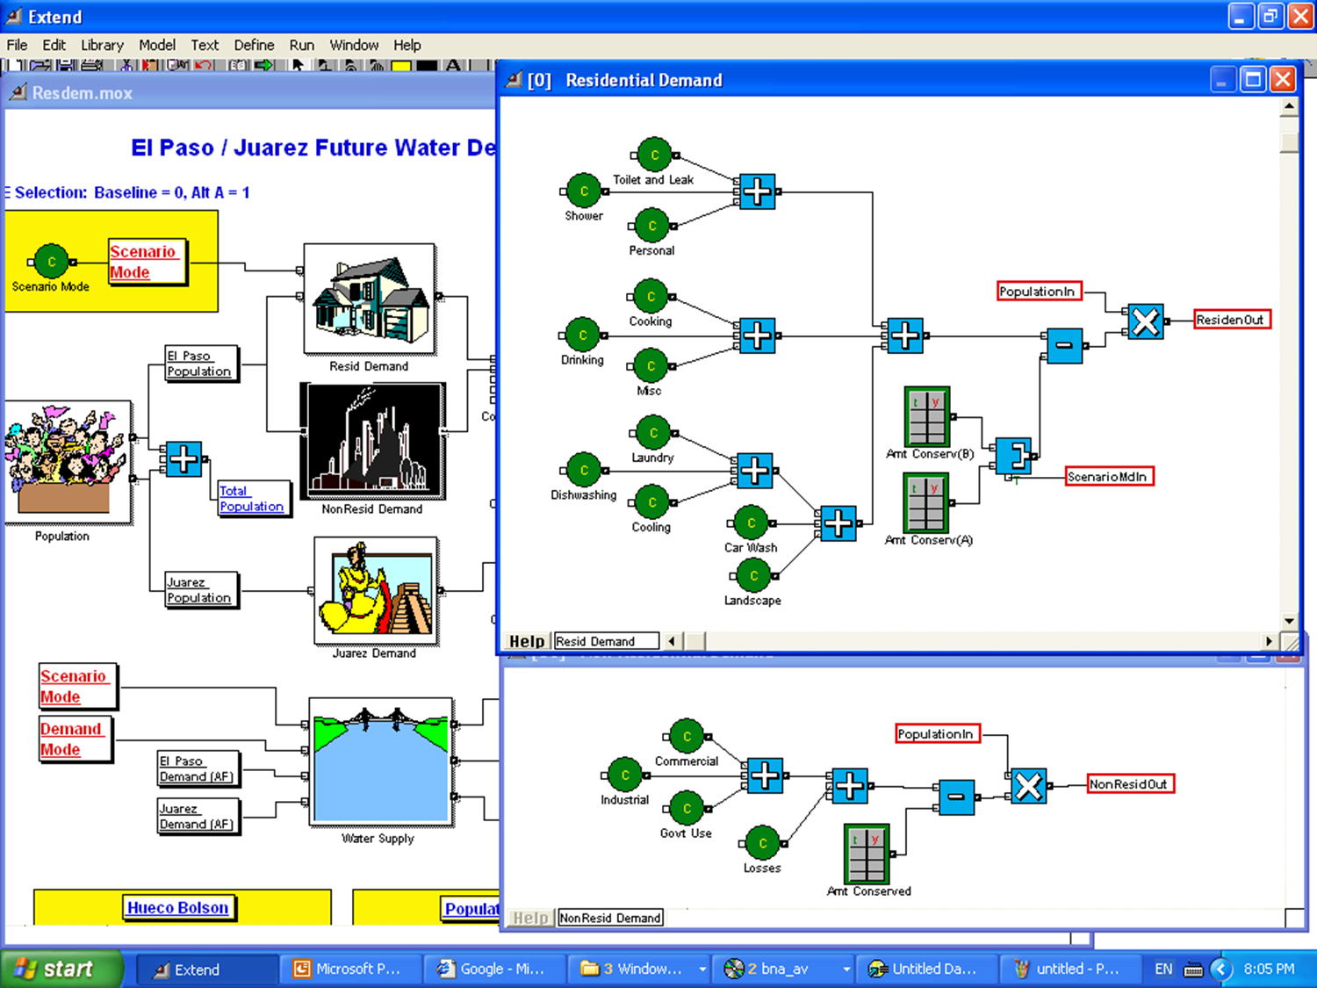Open the Library menu

point(102,45)
